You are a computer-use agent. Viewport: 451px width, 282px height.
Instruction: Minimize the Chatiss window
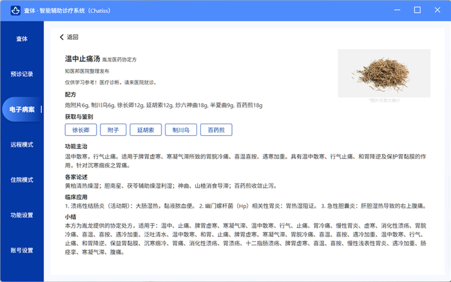(x=398, y=10)
